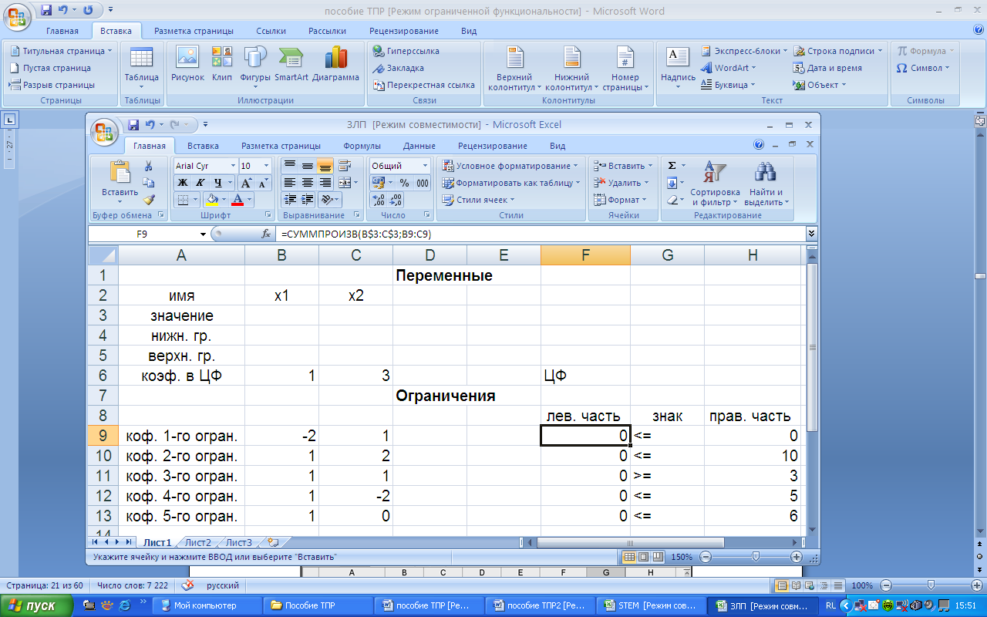
Task: Center text horizontally in Excel
Action: tap(307, 183)
